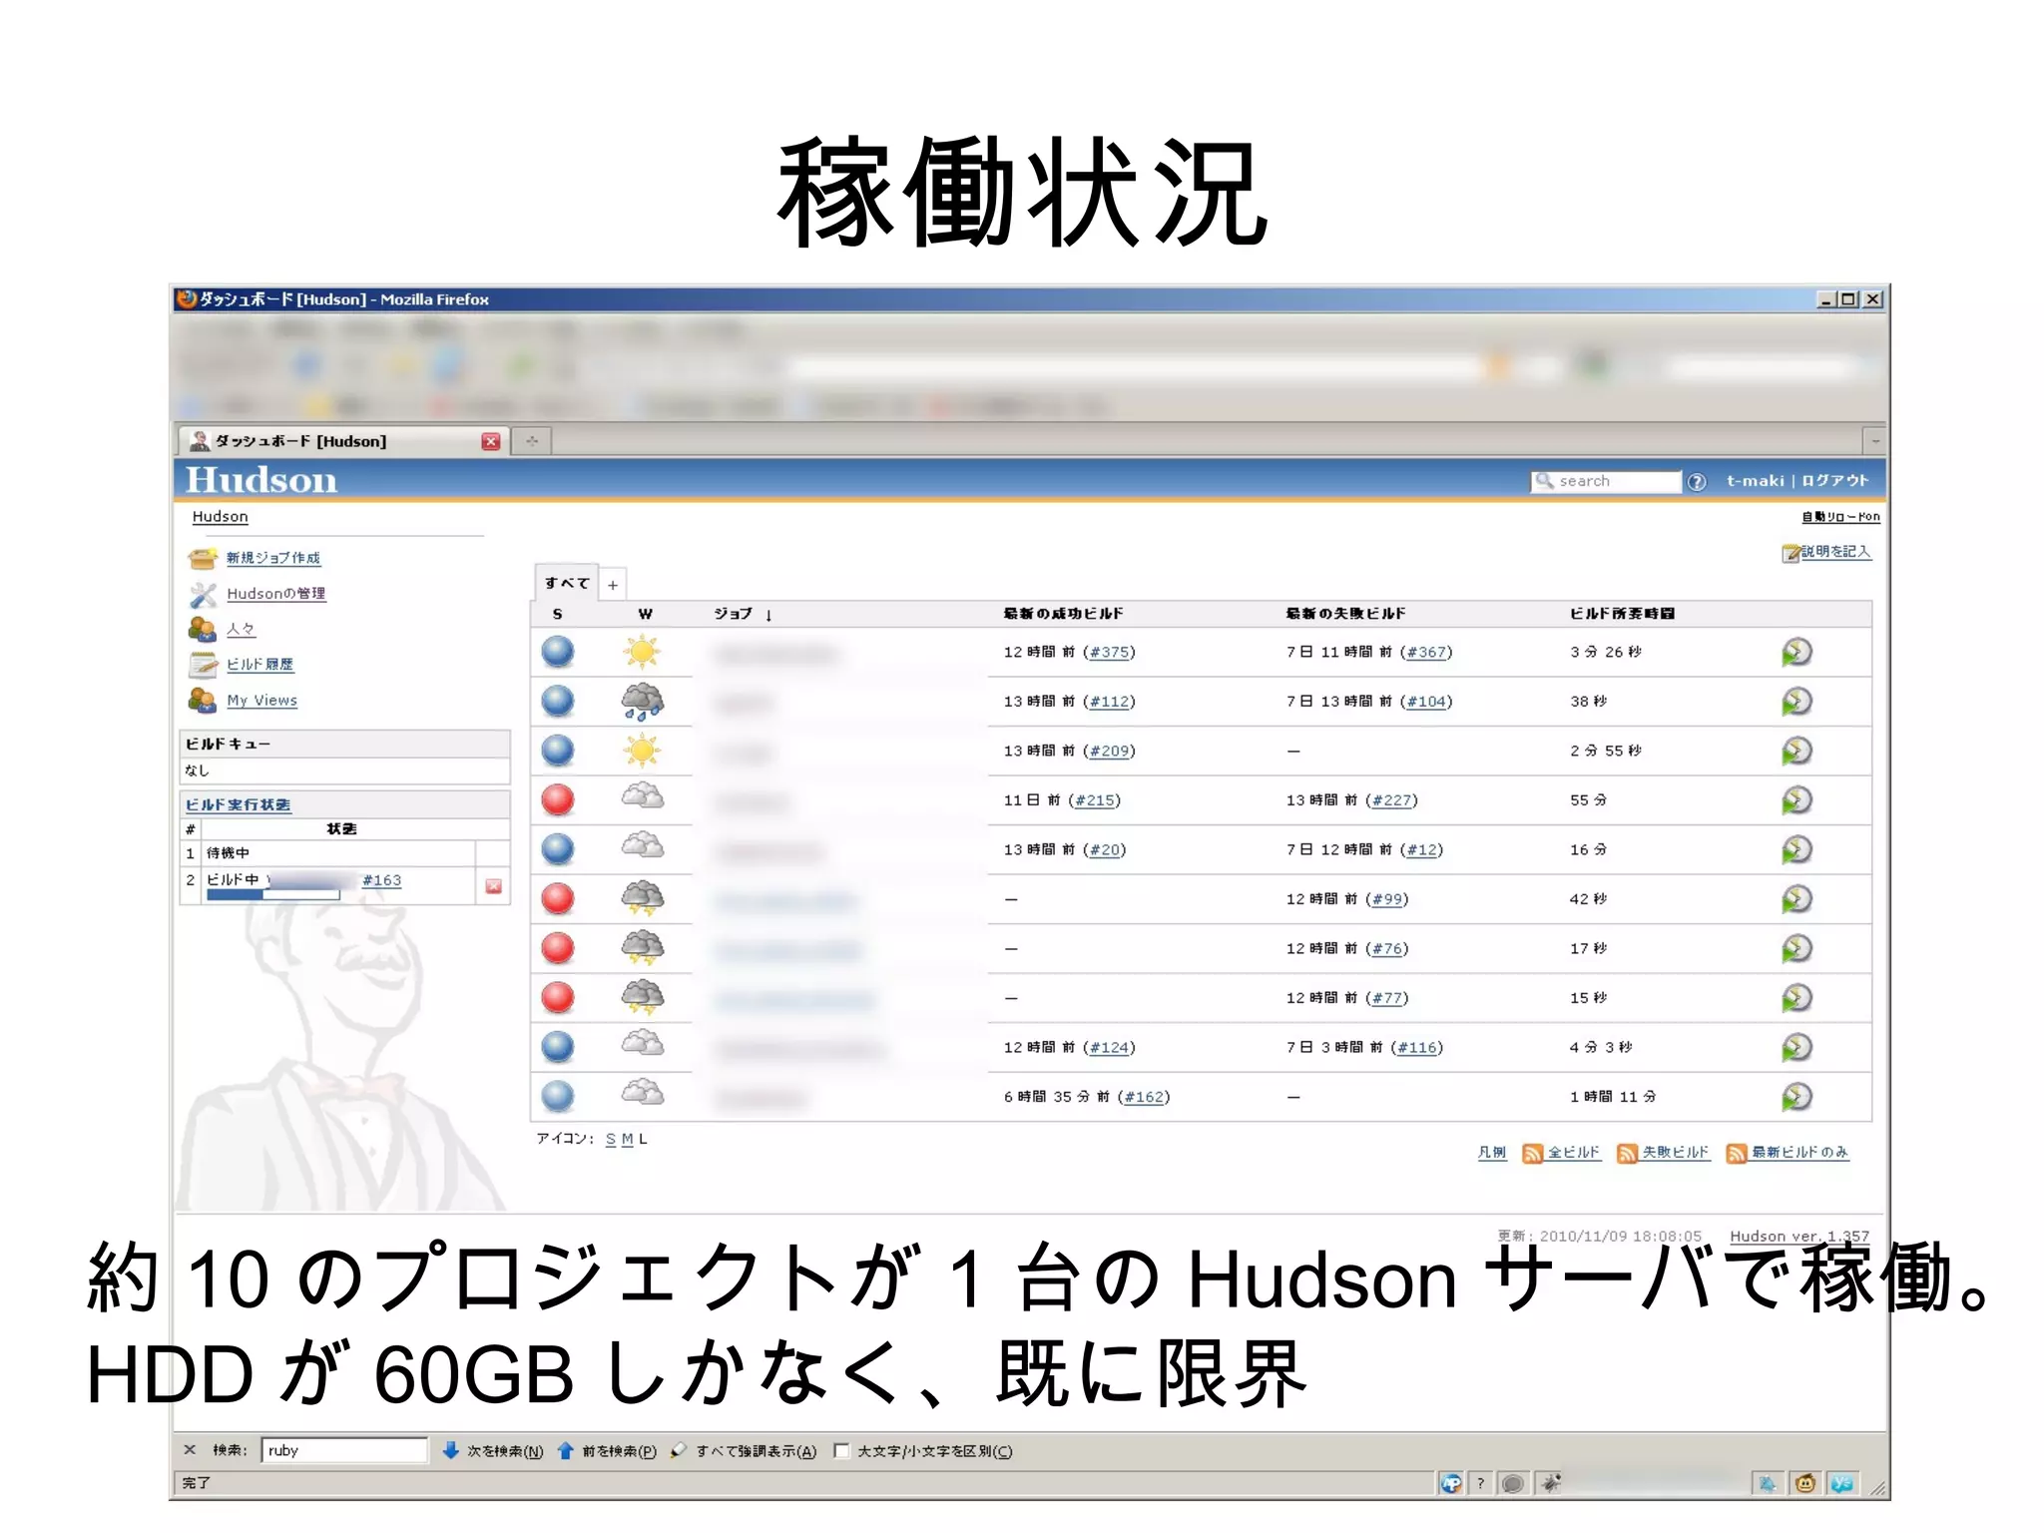The height and width of the screenshot is (1533, 2044).
Task: Click the rainy weather icon in the #112 row
Action: [x=642, y=702]
